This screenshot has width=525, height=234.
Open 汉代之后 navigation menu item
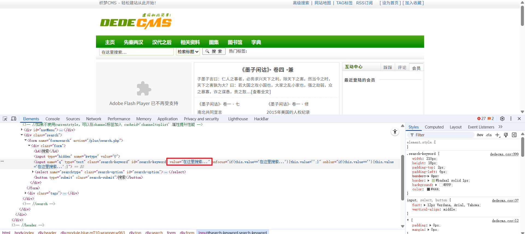[162, 42]
